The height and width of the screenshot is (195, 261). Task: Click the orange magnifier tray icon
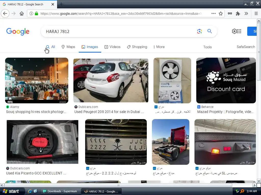coord(242,191)
